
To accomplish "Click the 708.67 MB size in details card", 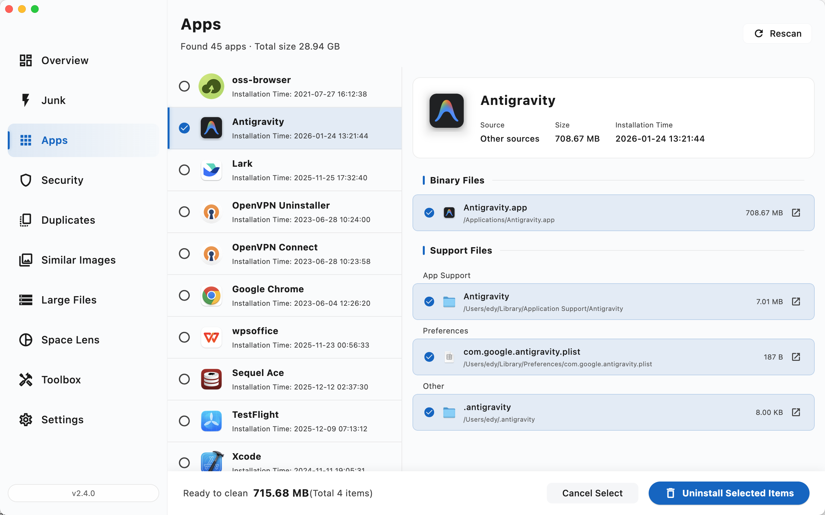I will 577,139.
